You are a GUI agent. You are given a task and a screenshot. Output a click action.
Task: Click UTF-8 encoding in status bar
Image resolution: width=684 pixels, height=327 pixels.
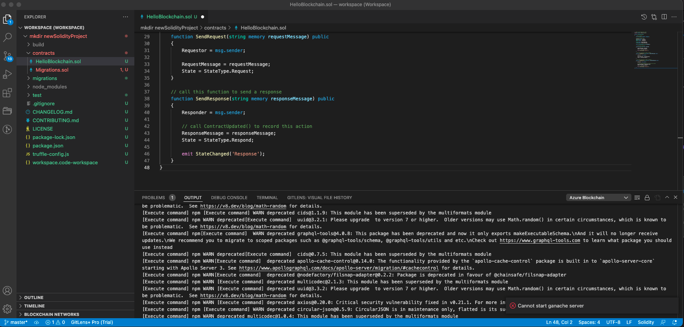613,322
